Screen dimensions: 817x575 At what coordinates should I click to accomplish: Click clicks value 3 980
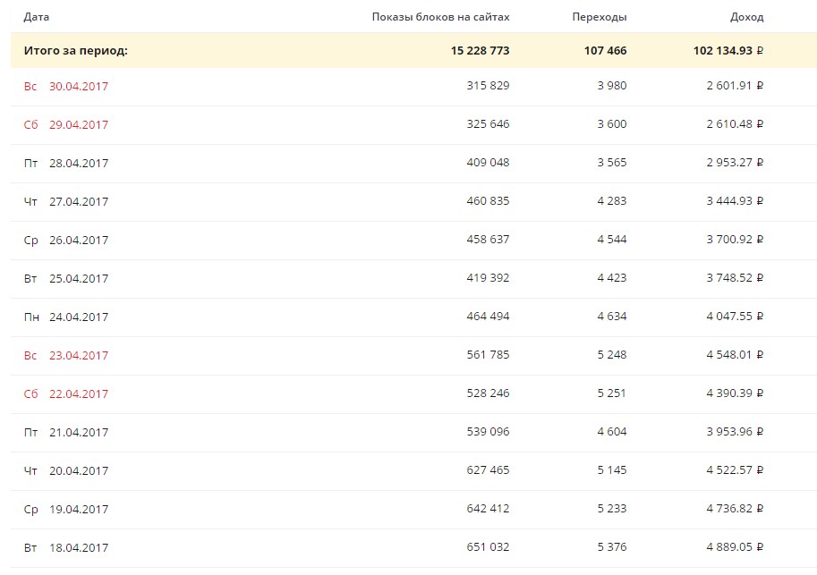612,86
